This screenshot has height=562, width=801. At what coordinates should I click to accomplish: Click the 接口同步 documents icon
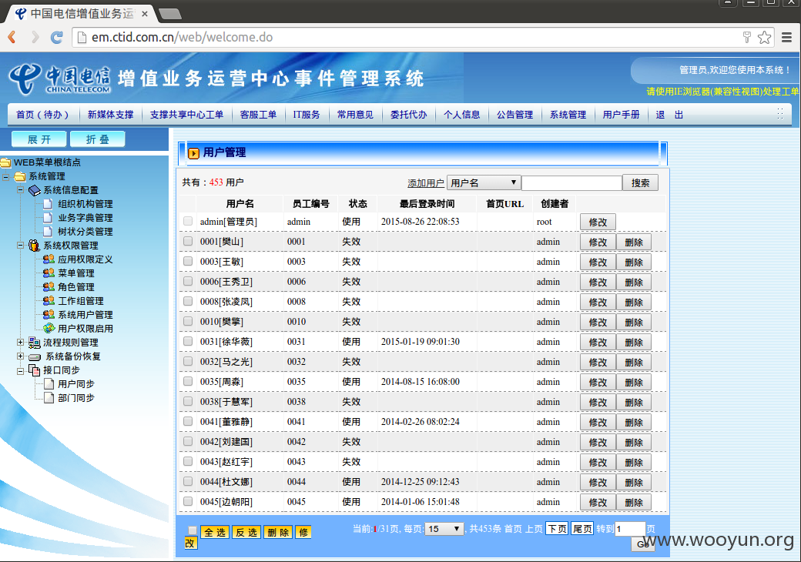coord(34,370)
